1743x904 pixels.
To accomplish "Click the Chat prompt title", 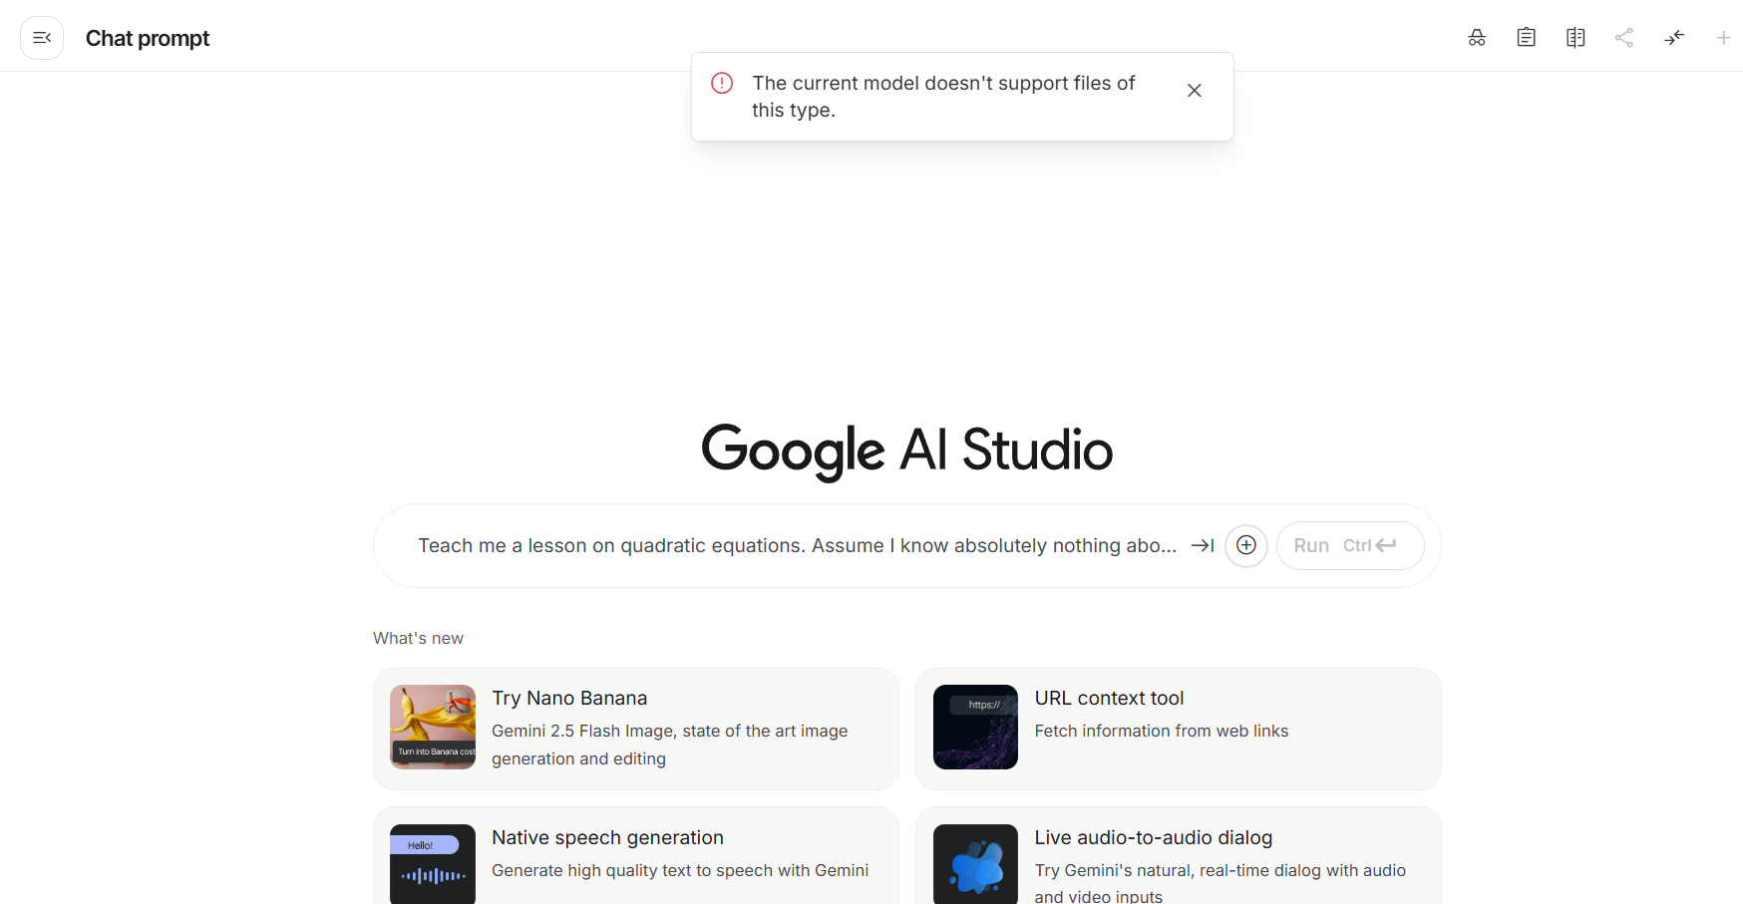I will [x=148, y=38].
